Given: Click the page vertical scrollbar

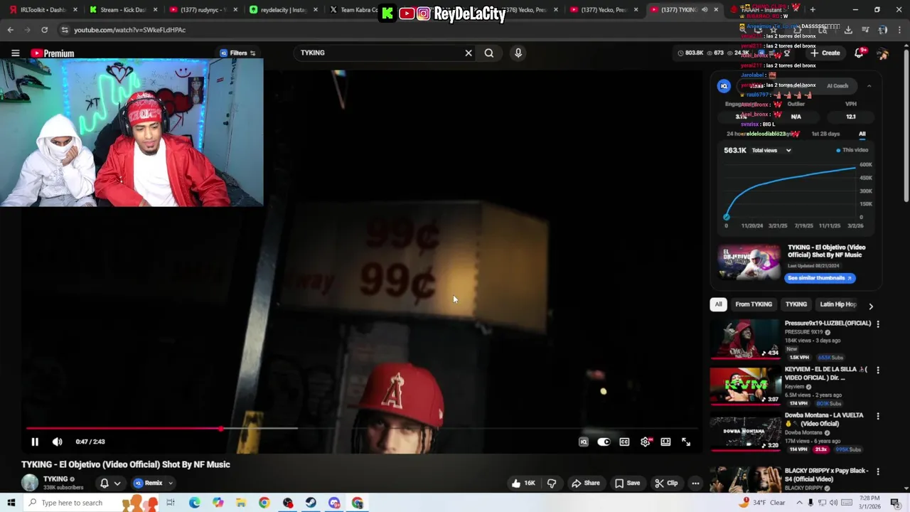Looking at the screenshot, I should 906,124.
